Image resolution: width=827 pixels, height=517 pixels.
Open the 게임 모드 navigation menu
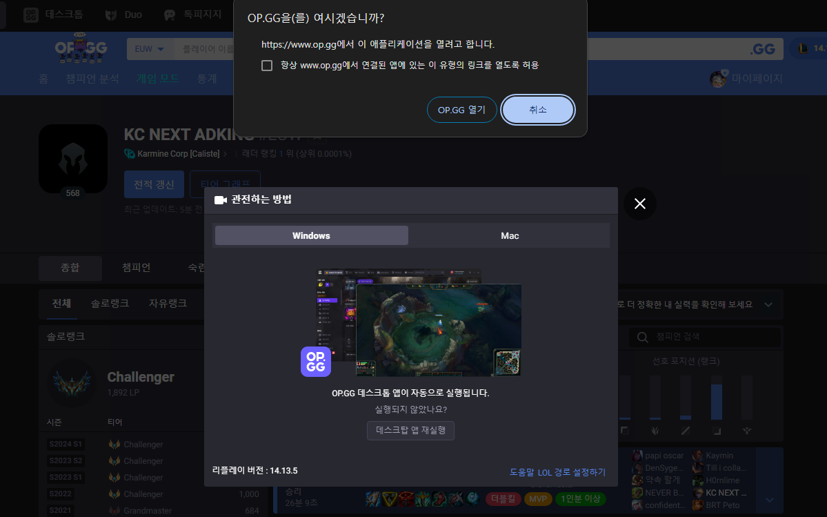click(156, 79)
